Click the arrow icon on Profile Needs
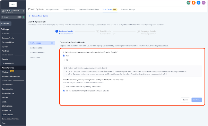 pos(52,43)
